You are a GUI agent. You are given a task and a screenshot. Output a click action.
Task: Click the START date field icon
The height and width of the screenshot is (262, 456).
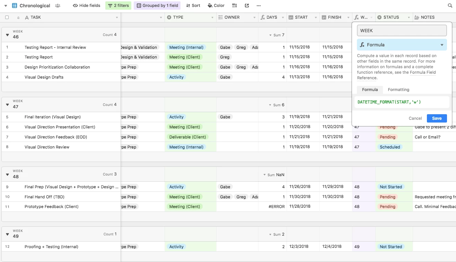291,17
